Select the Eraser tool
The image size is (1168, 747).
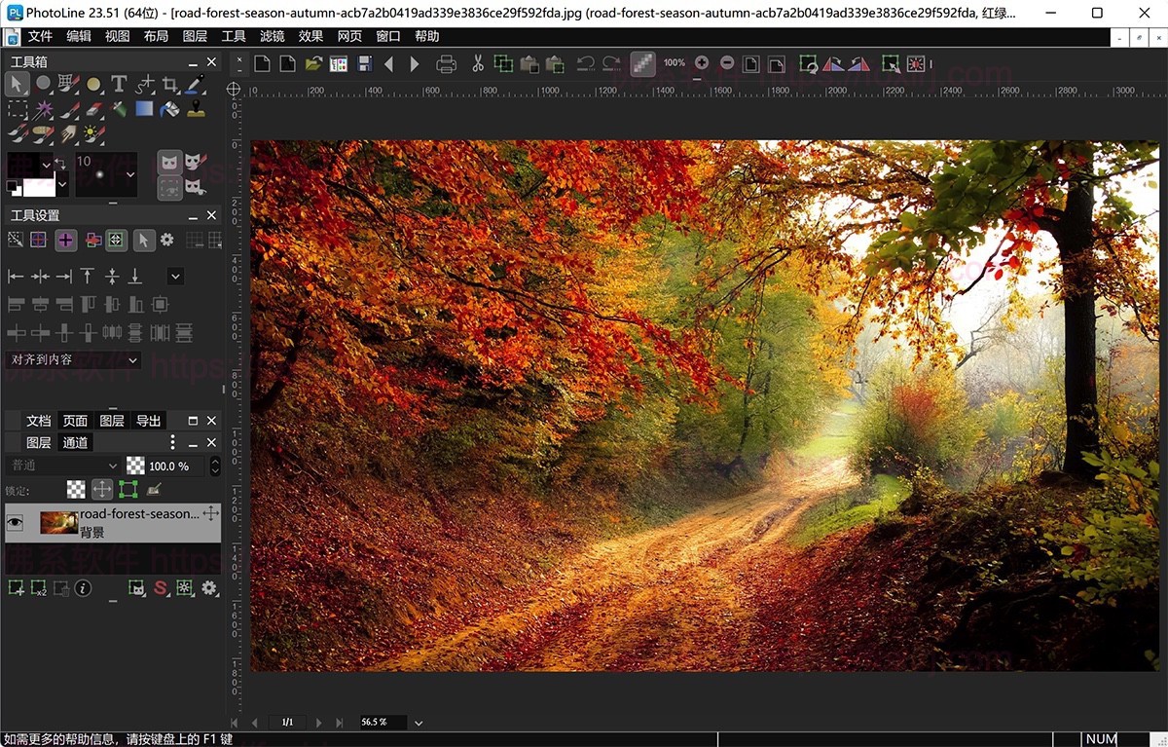[x=94, y=108]
